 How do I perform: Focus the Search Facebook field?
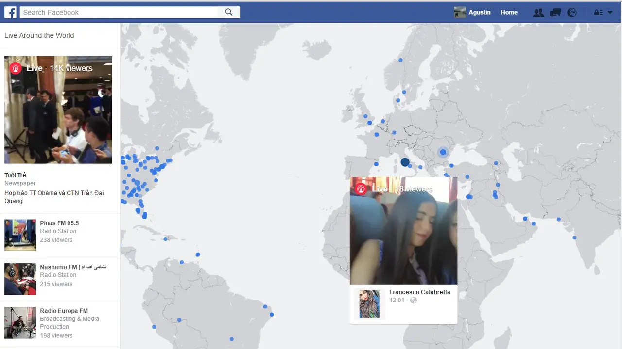119,12
